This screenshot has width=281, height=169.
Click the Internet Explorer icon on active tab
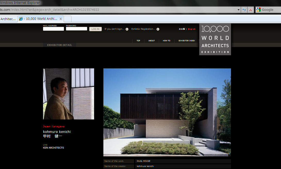pos(21,19)
